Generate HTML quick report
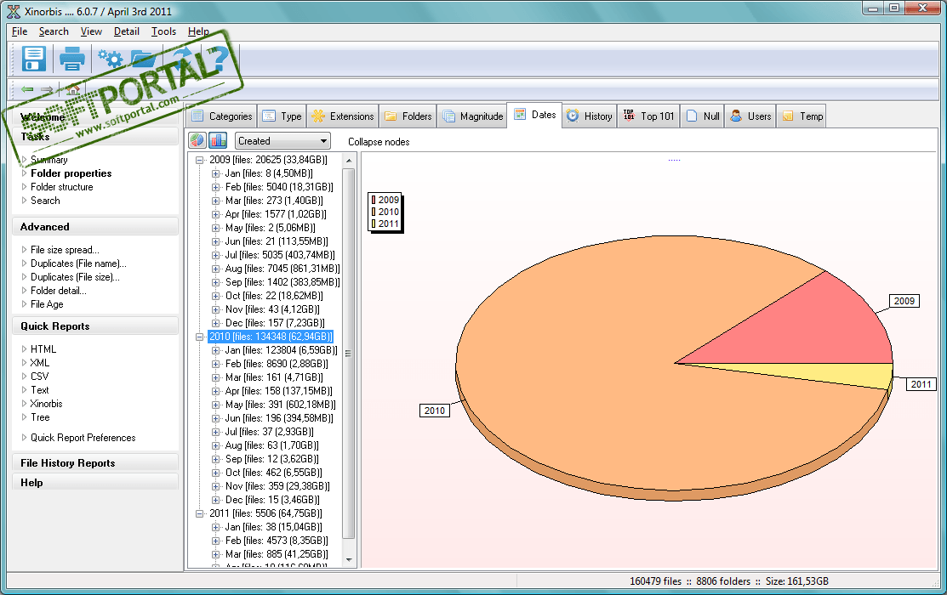This screenshot has width=947, height=595. (43, 349)
